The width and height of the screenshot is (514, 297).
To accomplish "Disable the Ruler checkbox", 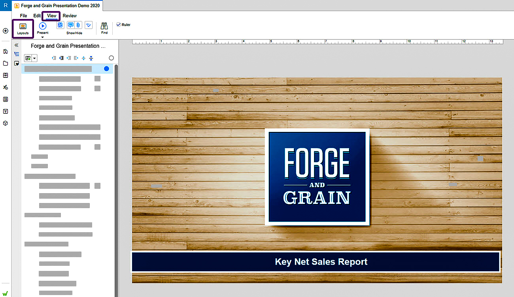I will (x=118, y=24).
